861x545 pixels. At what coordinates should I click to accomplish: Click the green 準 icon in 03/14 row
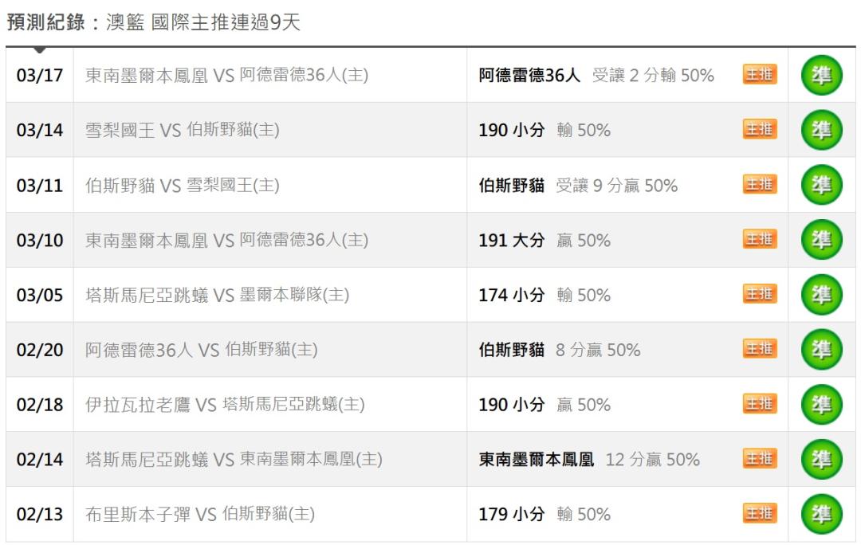pyautogui.click(x=822, y=130)
